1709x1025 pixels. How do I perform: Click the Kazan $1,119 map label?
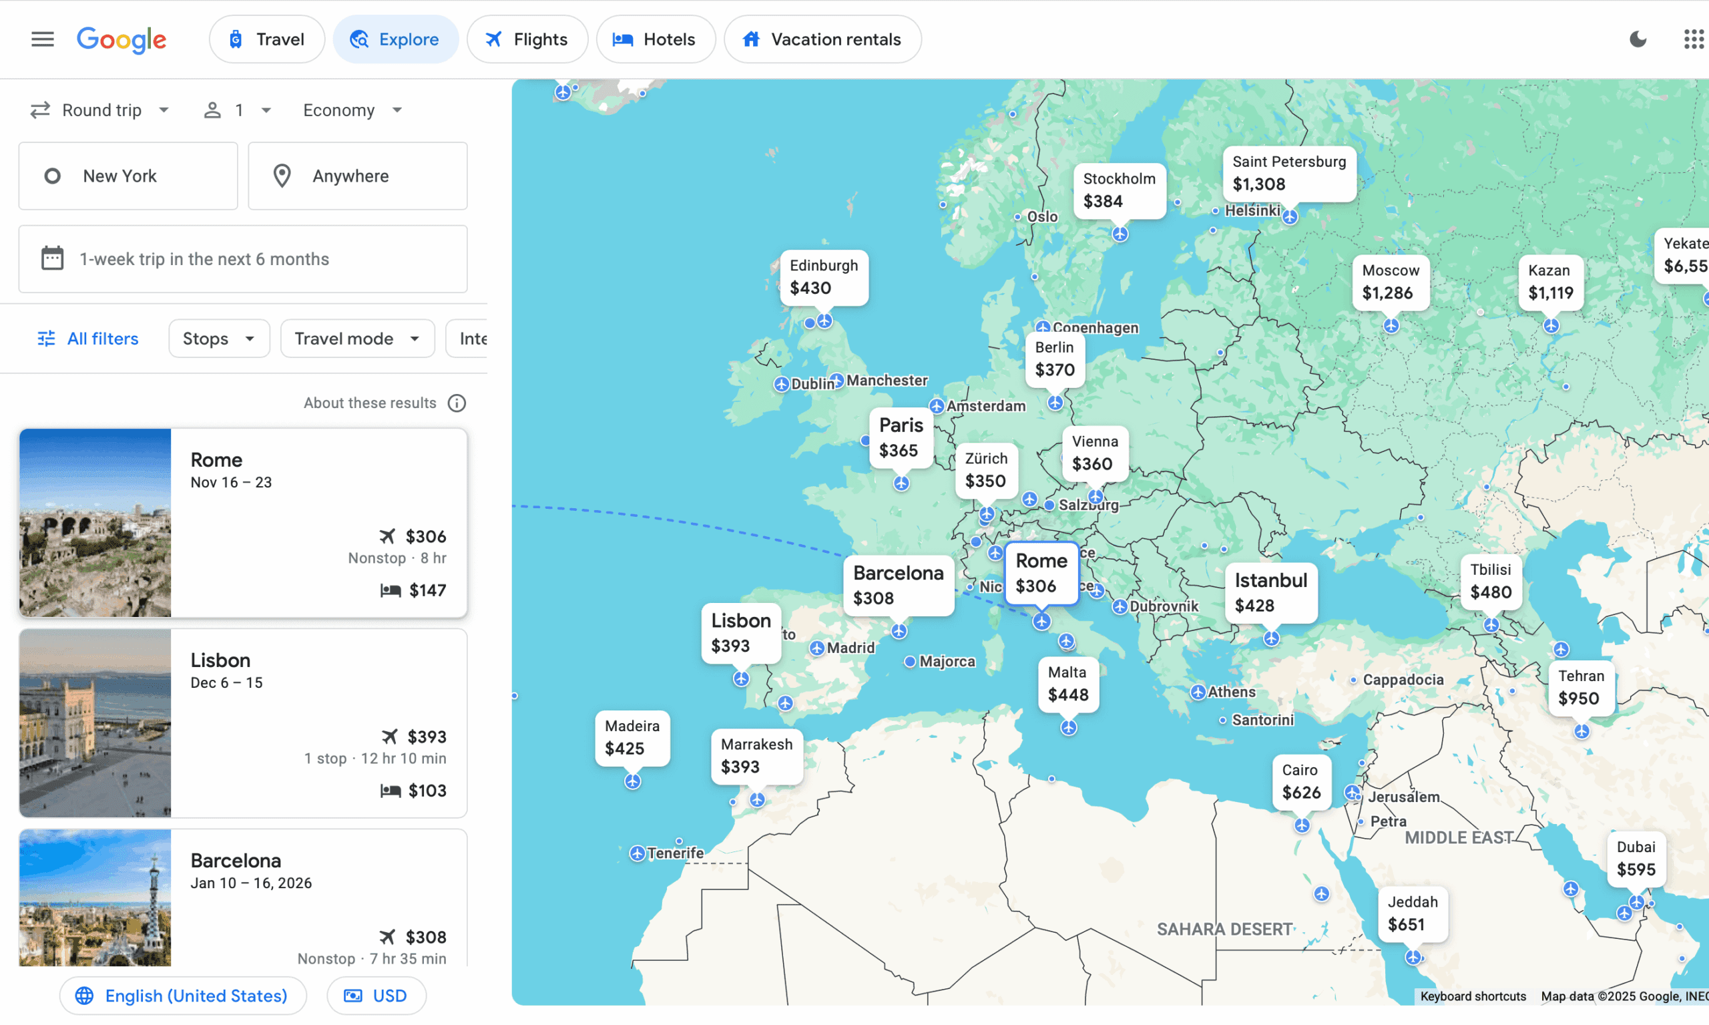click(1550, 282)
